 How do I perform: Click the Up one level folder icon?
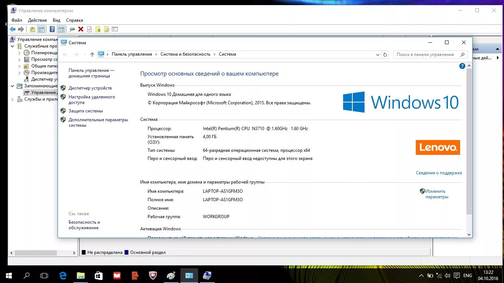pos(32,29)
